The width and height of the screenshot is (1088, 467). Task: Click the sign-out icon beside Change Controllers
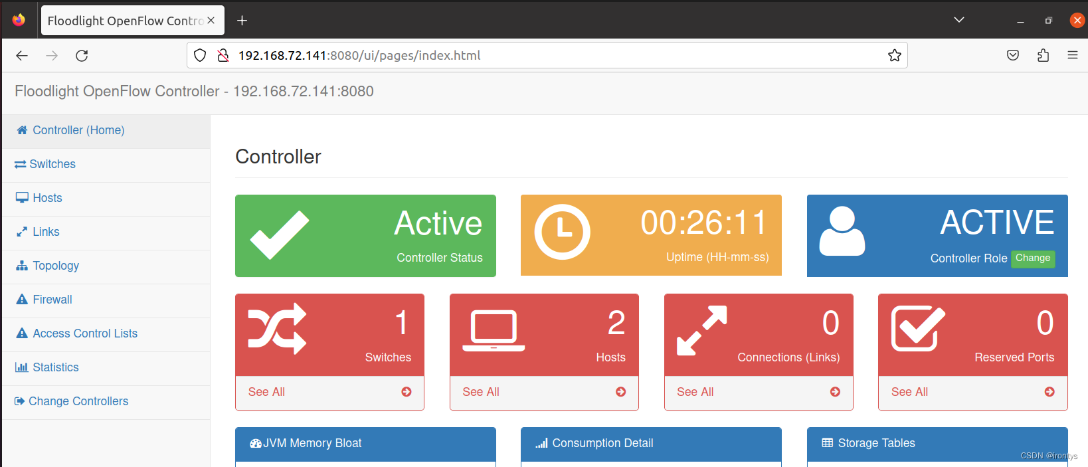click(x=20, y=401)
